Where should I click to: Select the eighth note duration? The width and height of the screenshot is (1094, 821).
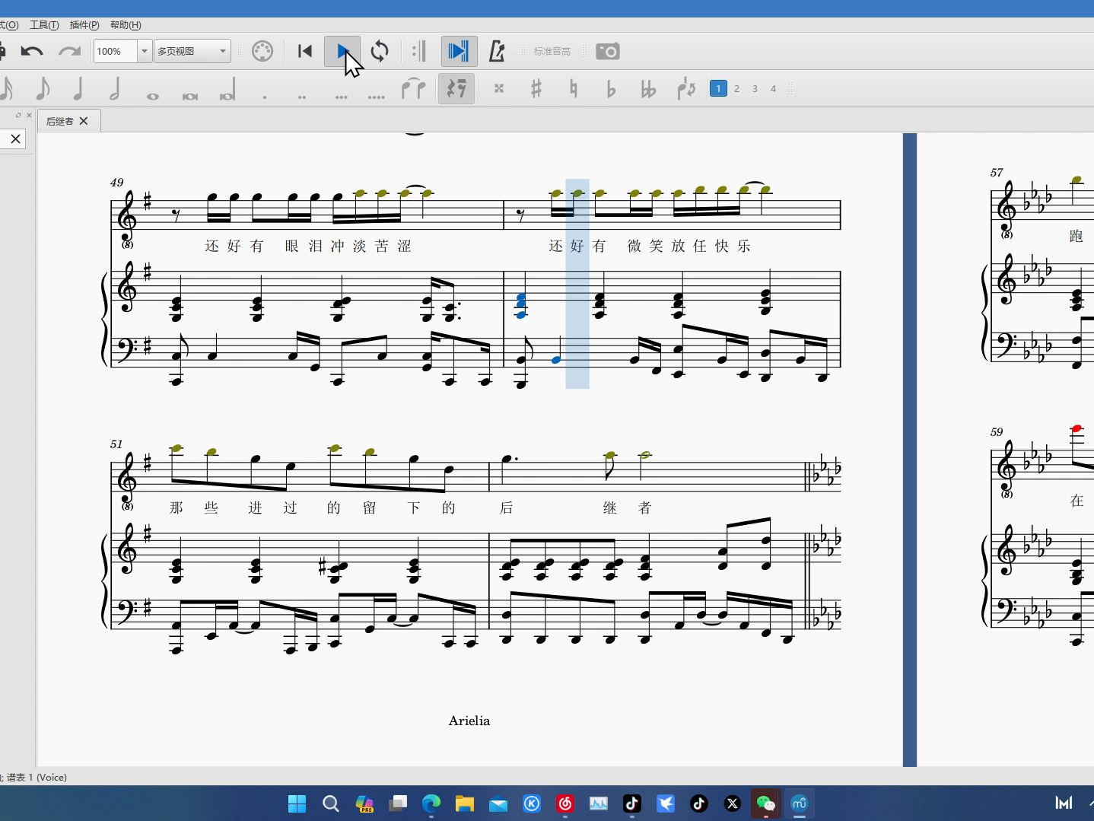42,89
